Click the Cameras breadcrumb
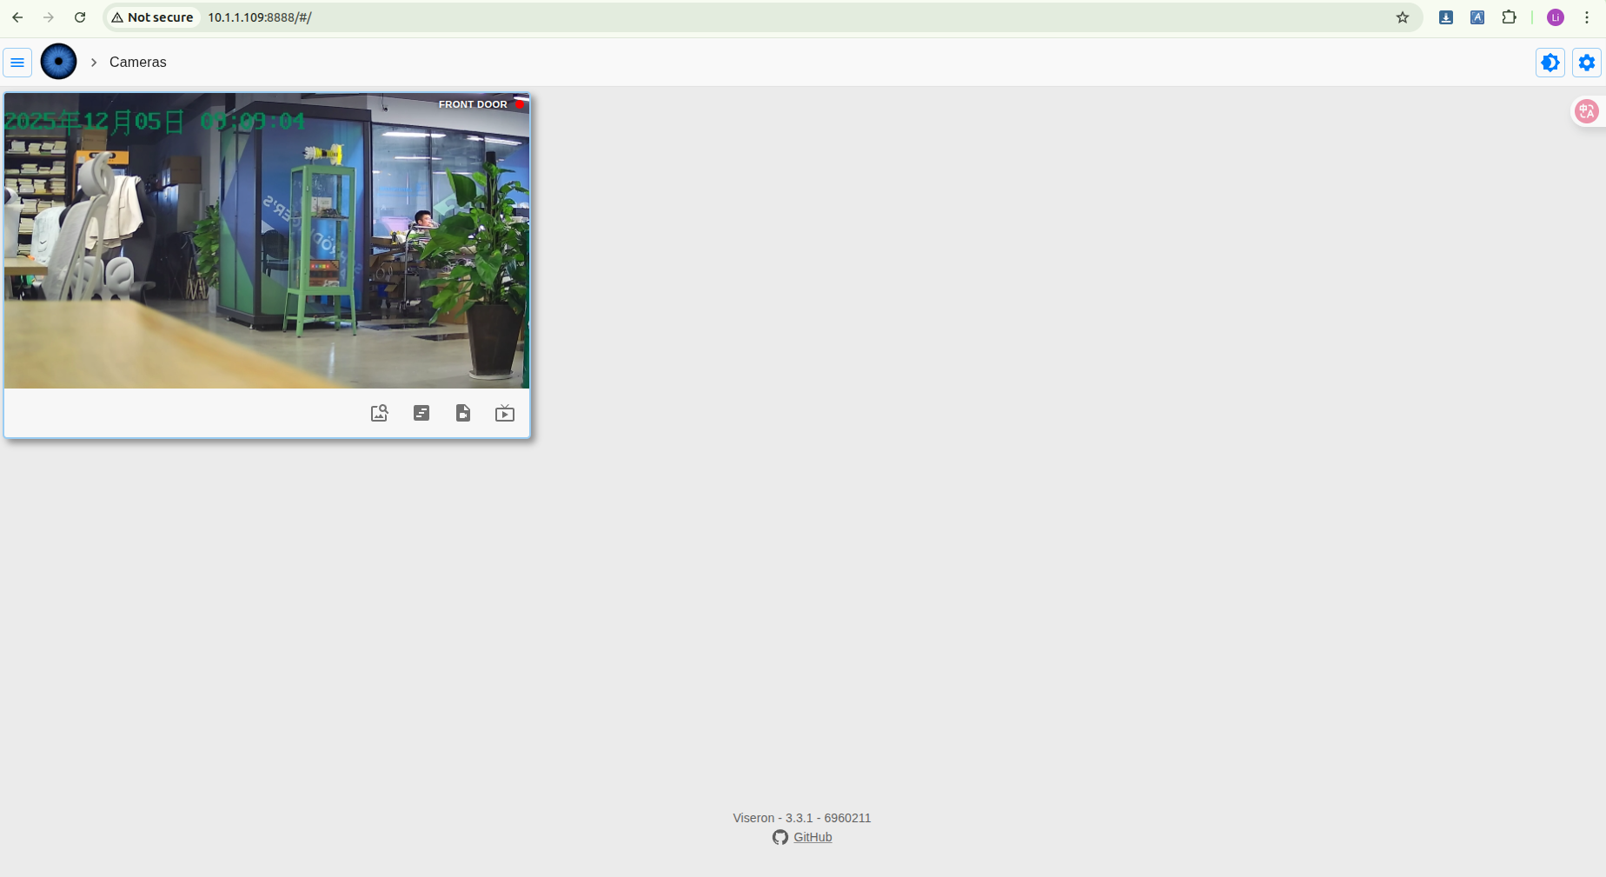 (137, 63)
